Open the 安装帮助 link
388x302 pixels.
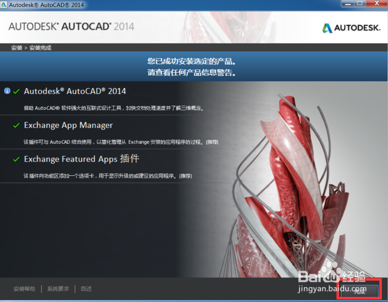tap(24, 289)
